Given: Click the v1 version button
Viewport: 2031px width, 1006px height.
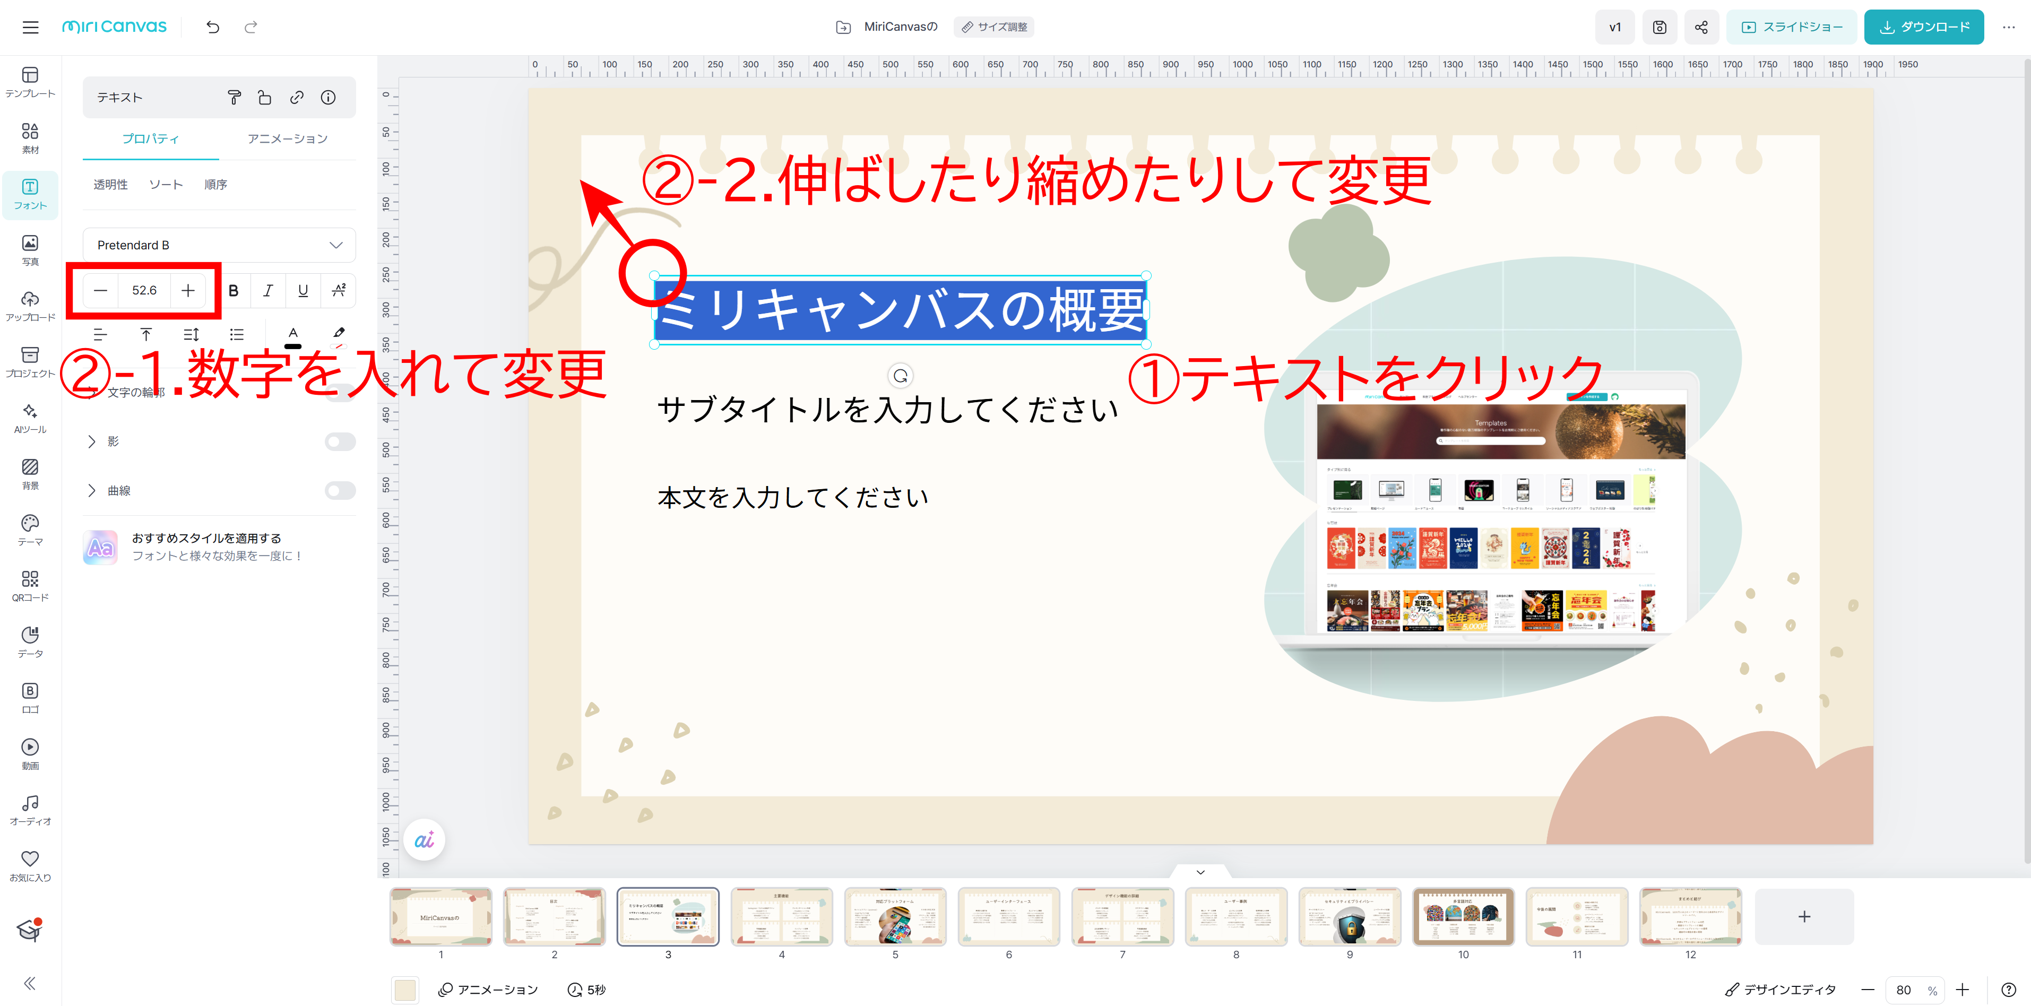Looking at the screenshot, I should (x=1615, y=28).
